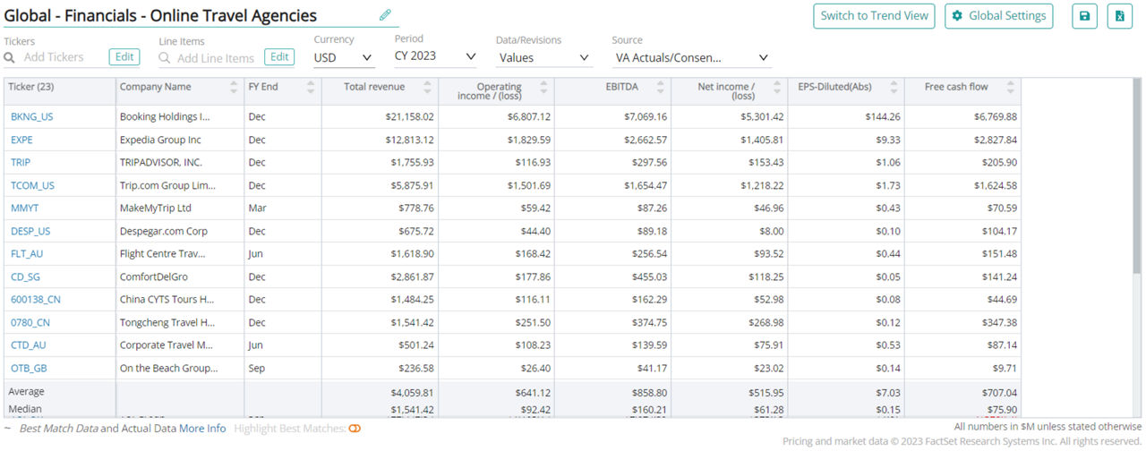Image resolution: width=1146 pixels, height=451 pixels.
Task: Click On the Beach Group... cell
Action: pyautogui.click(x=180, y=368)
